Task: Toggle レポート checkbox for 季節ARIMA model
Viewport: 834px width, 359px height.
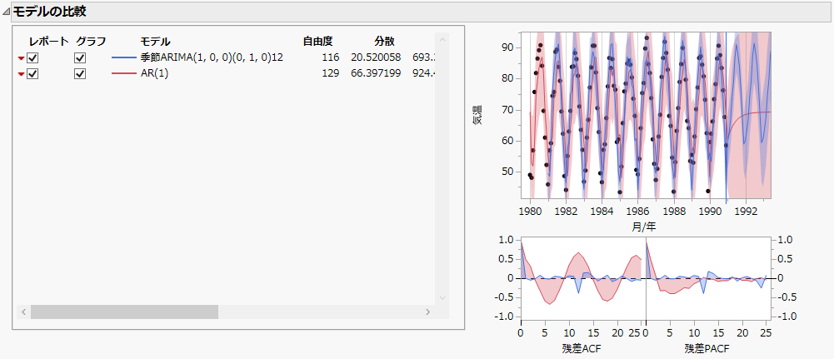Action: pos(32,58)
